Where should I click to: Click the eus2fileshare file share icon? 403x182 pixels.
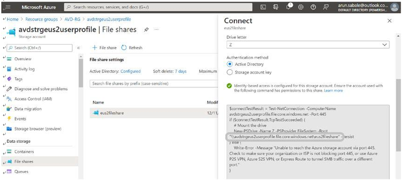coord(96,113)
